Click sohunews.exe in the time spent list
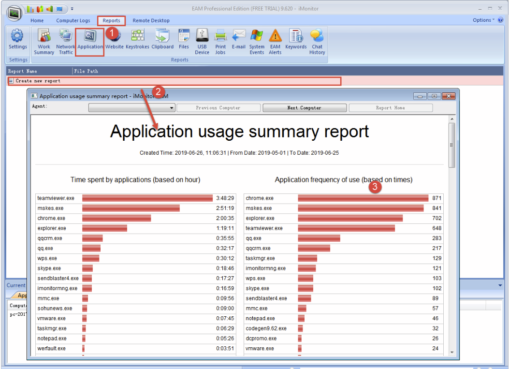Image resolution: width=509 pixels, height=369 pixels. click(x=55, y=308)
